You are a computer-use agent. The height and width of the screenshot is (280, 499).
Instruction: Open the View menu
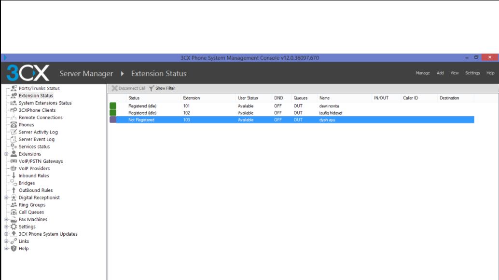(x=455, y=73)
